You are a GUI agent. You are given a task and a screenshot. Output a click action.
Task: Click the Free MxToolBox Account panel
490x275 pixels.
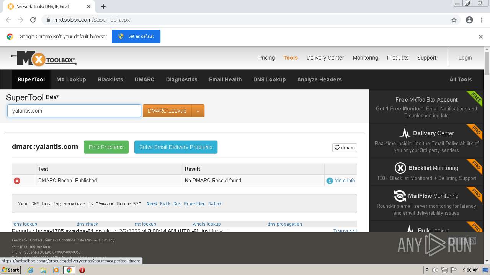426,107
